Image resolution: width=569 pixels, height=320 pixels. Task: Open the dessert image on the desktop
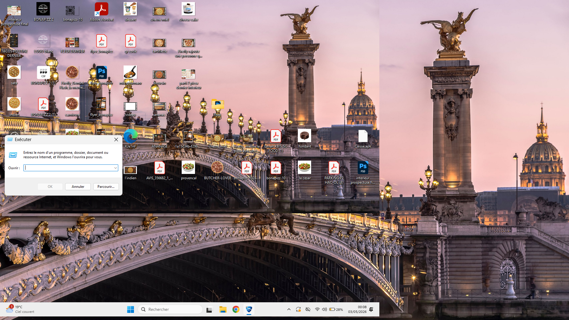[130, 12]
